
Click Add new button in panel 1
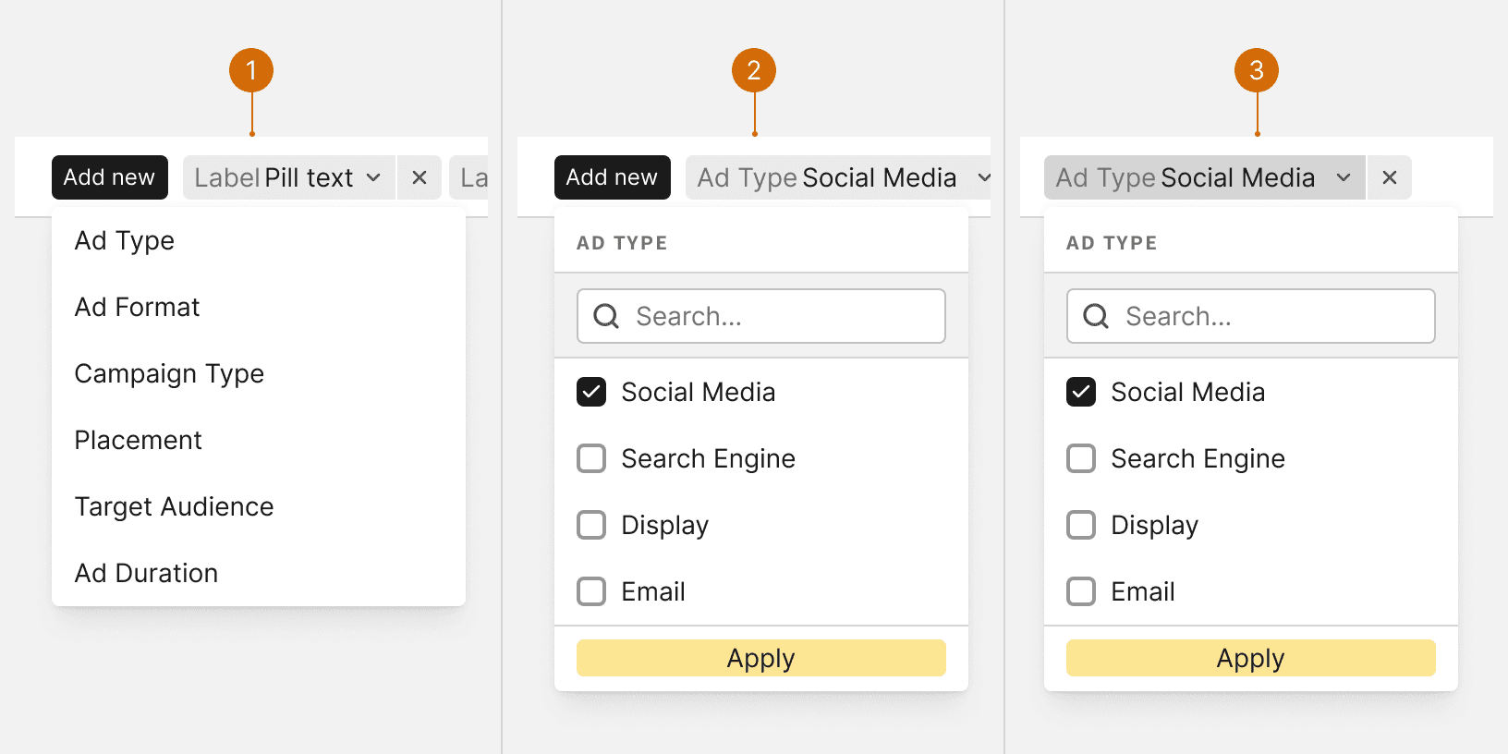(110, 177)
